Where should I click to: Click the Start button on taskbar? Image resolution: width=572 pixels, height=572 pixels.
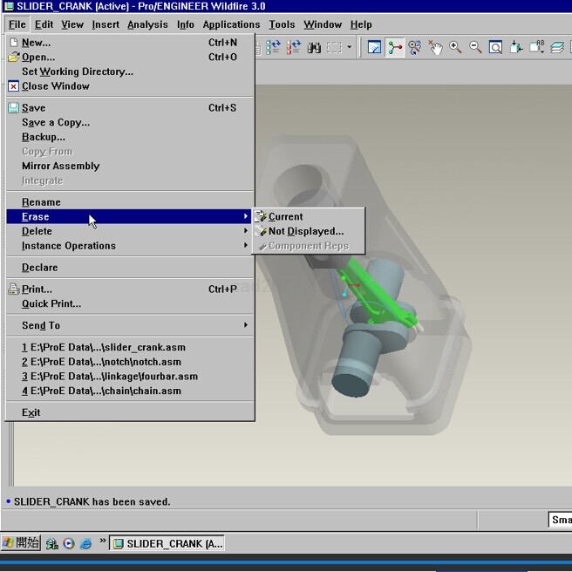tap(21, 542)
